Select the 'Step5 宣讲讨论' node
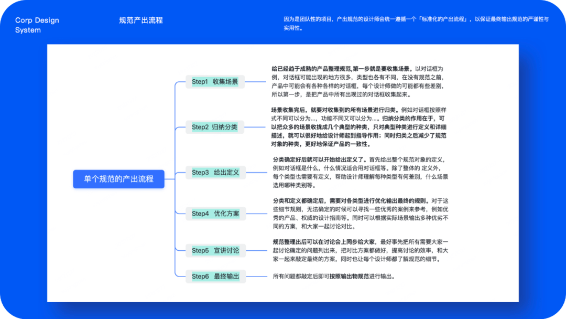 (215, 250)
